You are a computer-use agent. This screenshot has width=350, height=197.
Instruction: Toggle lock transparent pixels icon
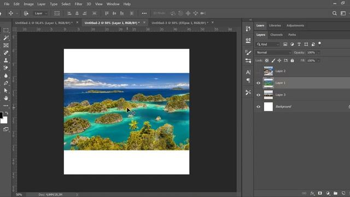pyautogui.click(x=267, y=61)
